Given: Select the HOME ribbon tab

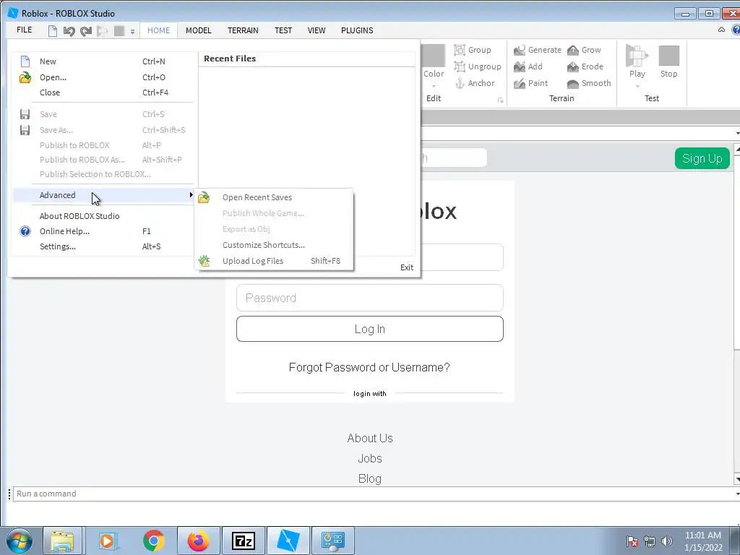Looking at the screenshot, I should click(x=158, y=30).
